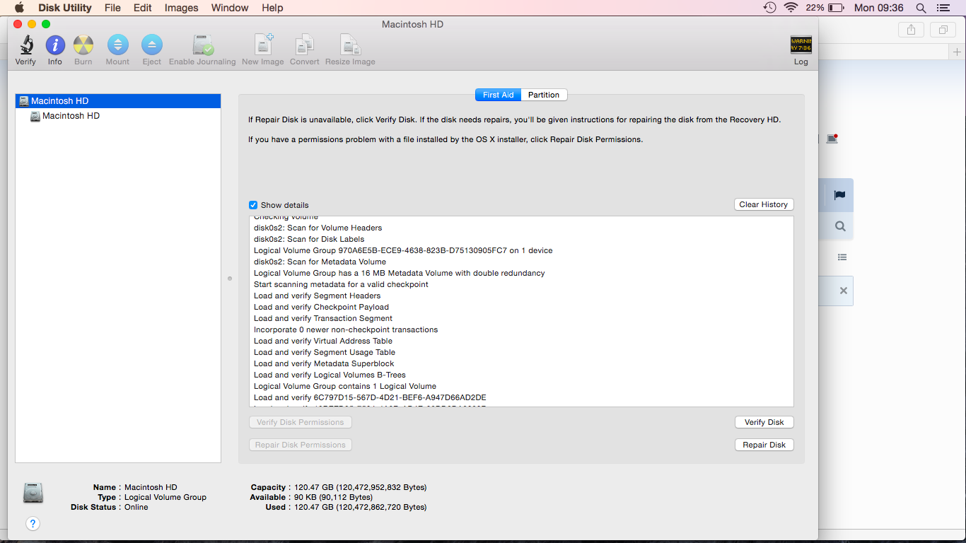Screen dimensions: 966x543
Task: Click the plus new tab button behind
Action: [x=957, y=52]
